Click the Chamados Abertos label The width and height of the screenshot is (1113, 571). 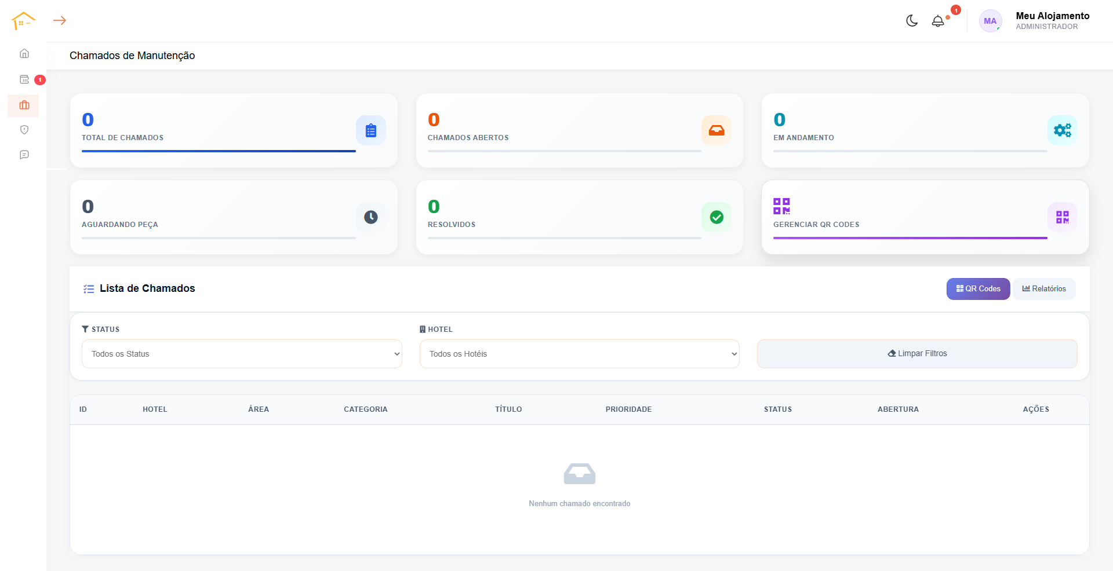[x=468, y=138]
